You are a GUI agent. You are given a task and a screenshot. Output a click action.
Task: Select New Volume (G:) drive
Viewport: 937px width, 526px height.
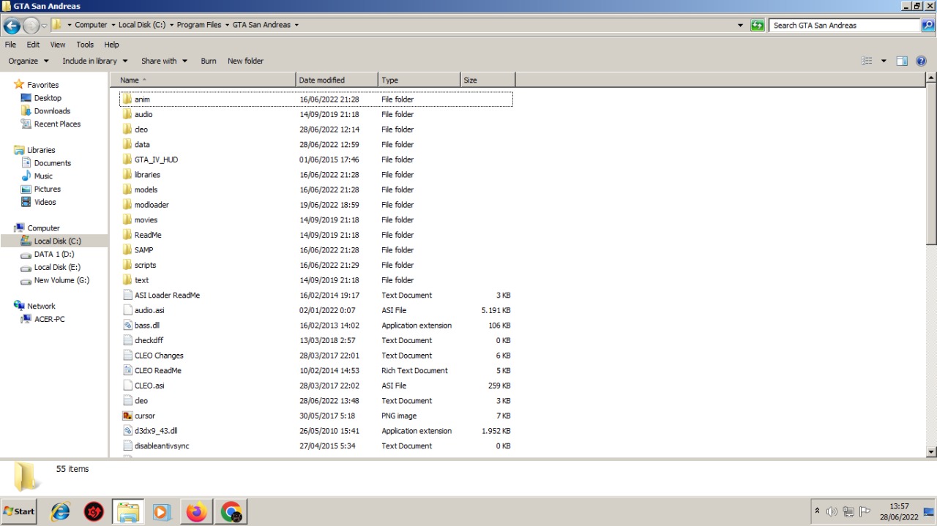tap(61, 280)
